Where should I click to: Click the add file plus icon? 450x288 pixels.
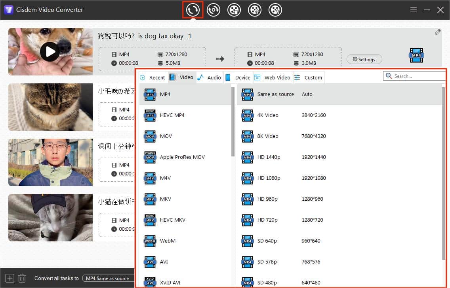[10, 278]
